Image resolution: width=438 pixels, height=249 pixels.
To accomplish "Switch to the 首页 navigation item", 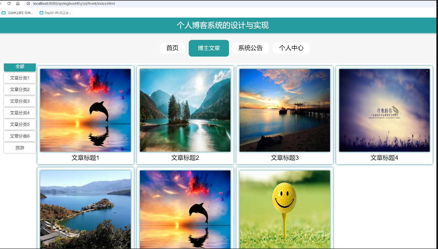I will click(172, 48).
